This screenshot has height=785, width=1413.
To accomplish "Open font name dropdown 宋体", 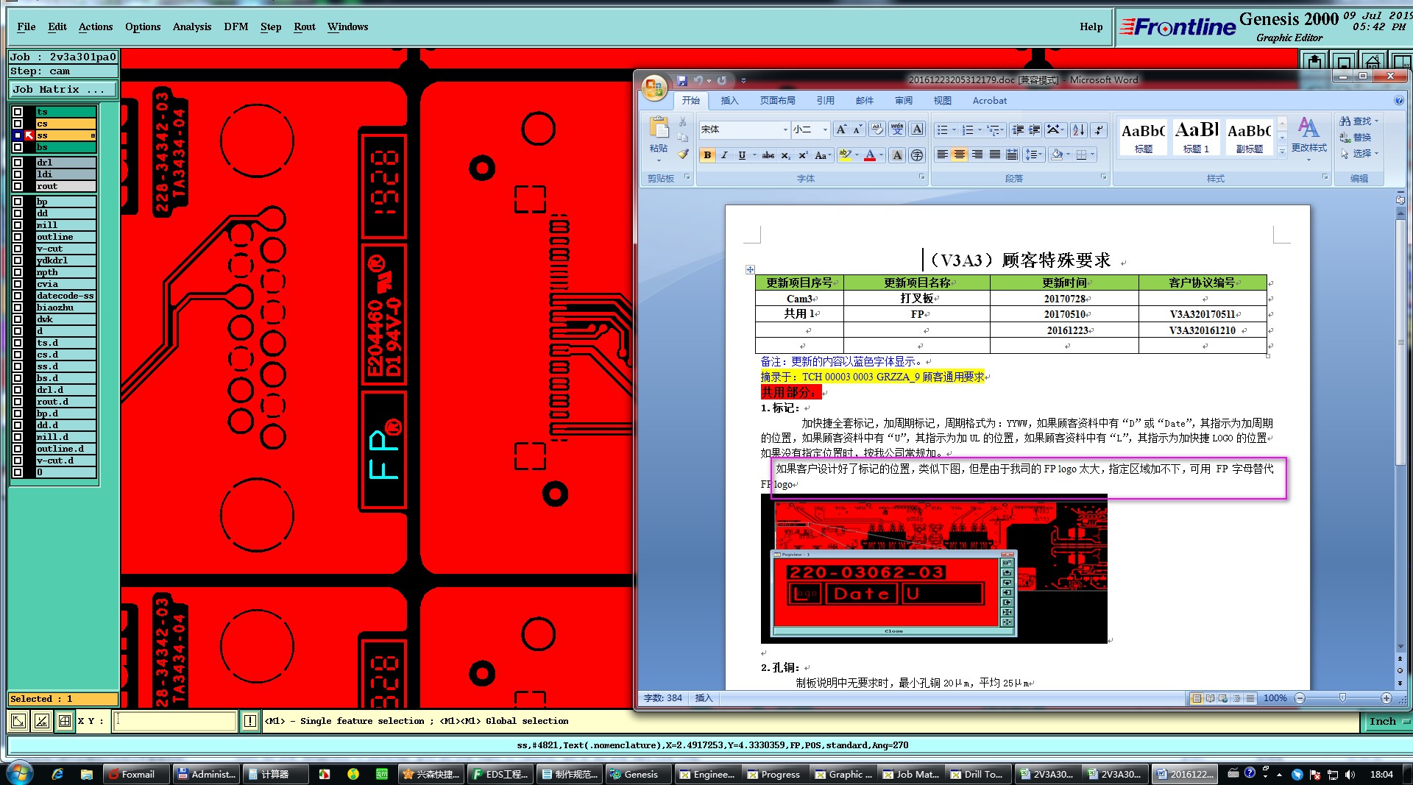I will 785,129.
